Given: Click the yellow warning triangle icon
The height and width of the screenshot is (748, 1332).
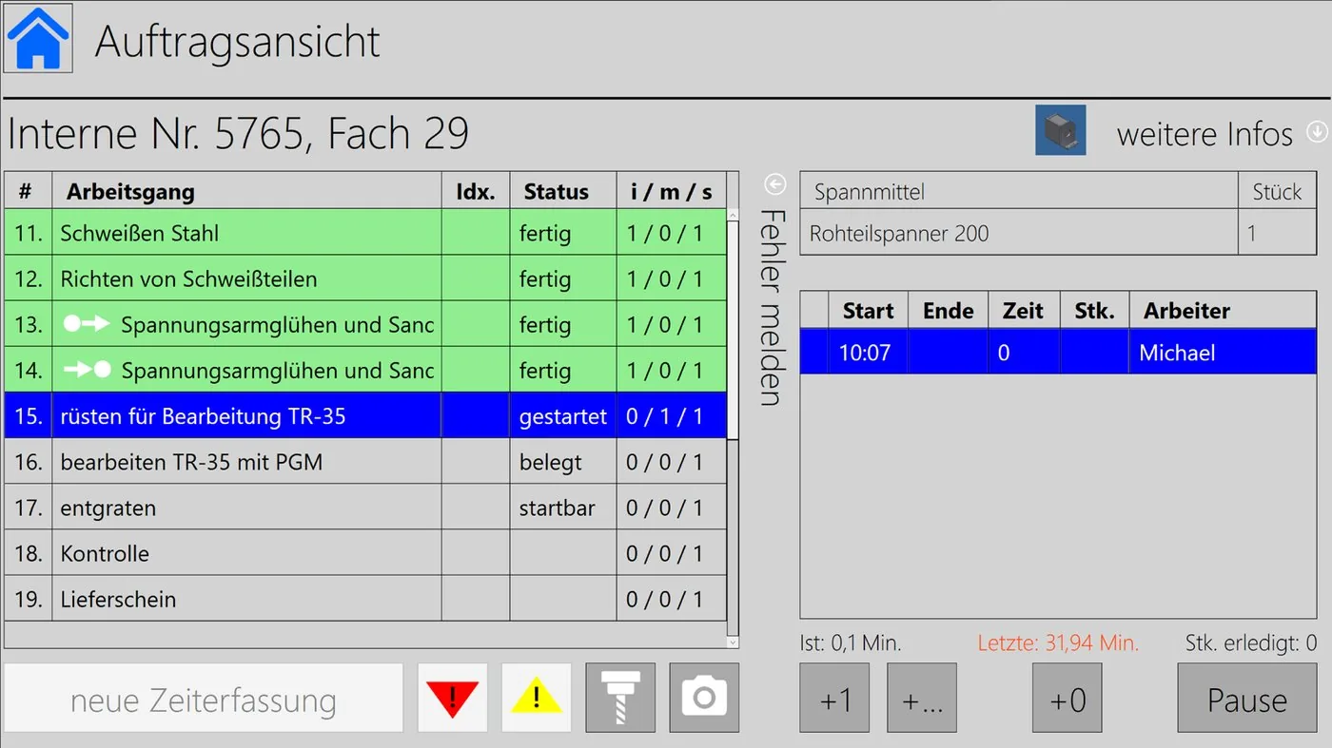Looking at the screenshot, I should (x=537, y=698).
